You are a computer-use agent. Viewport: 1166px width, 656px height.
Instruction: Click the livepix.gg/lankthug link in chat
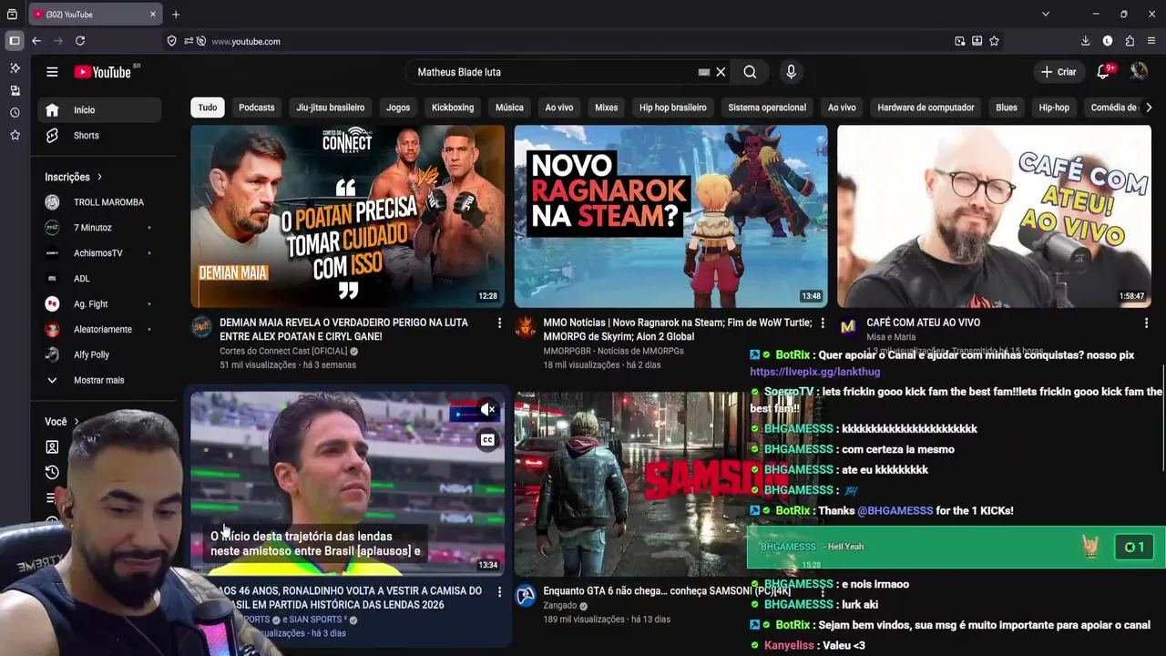point(815,372)
